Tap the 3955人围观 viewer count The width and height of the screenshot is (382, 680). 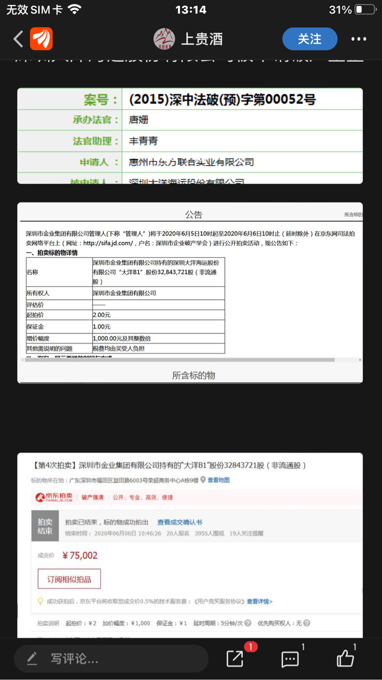208,533
